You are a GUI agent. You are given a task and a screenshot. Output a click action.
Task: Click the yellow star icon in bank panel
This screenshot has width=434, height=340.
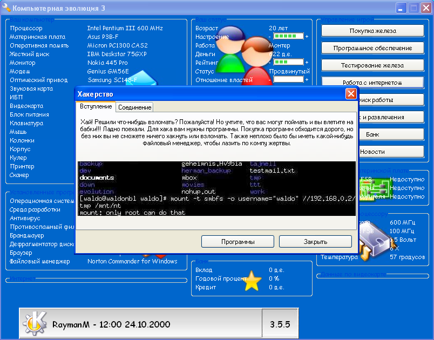tap(252, 281)
